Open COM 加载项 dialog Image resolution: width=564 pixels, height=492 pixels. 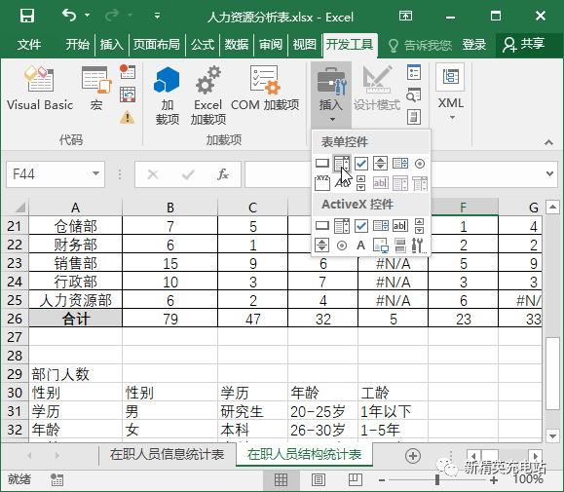pos(265,89)
